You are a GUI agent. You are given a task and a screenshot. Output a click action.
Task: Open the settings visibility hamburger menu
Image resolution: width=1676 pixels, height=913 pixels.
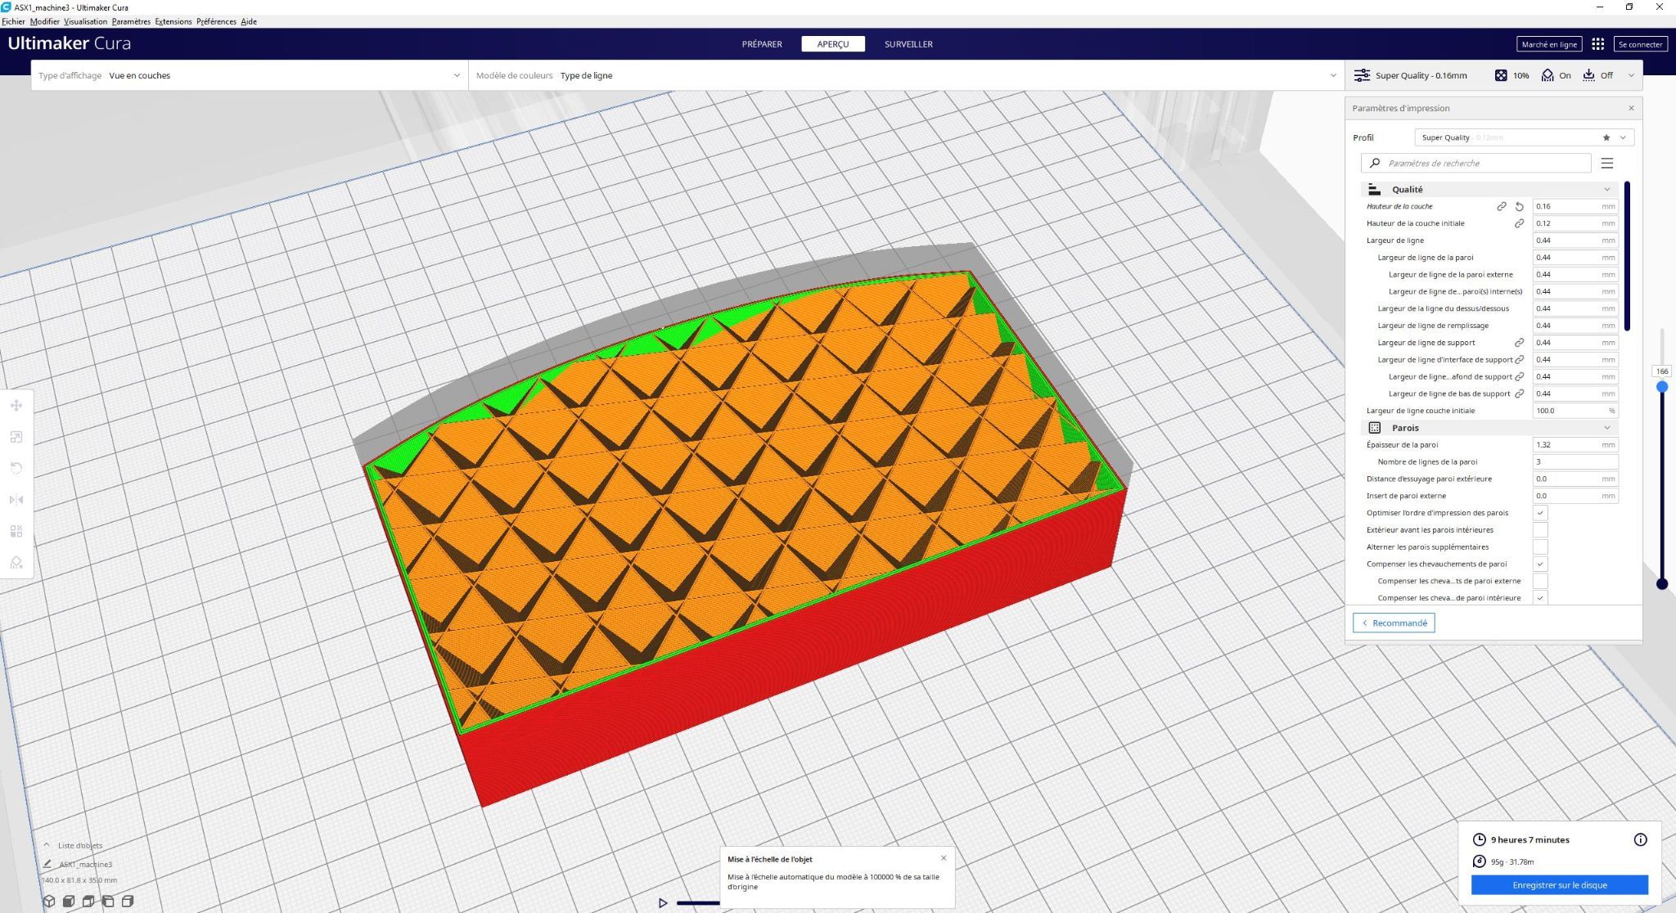pos(1607,164)
